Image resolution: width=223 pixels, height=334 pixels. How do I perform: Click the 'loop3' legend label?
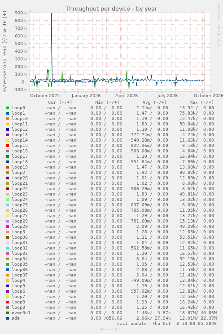click(18, 232)
